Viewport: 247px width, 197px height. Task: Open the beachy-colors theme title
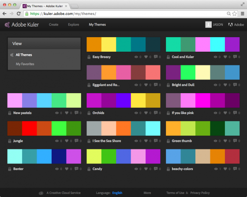[x=182, y=169]
